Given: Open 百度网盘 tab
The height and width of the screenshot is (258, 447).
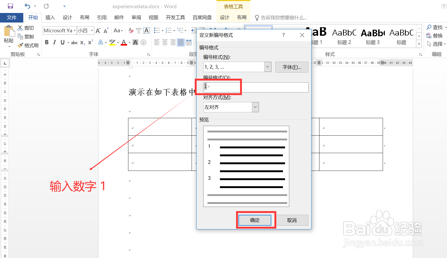Looking at the screenshot, I should (x=202, y=17).
